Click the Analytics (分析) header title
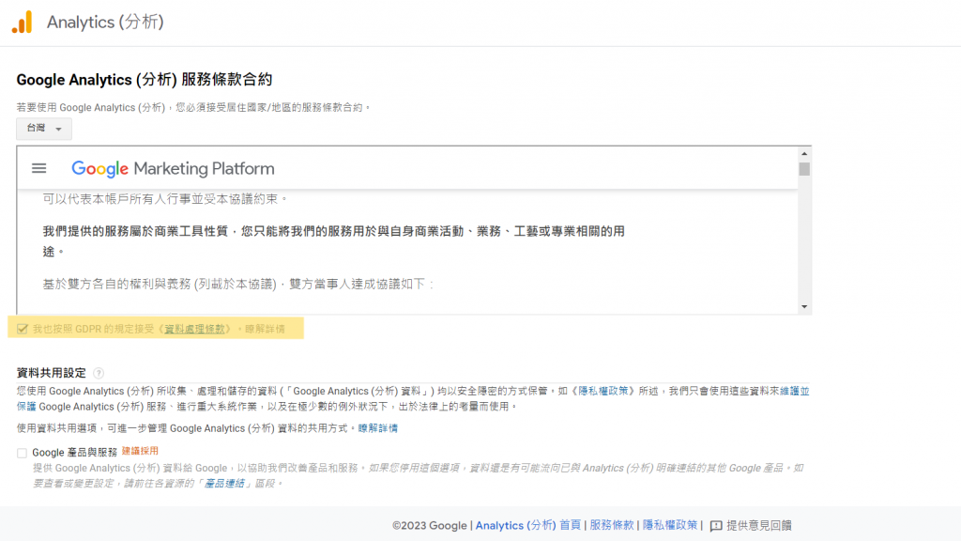Image resolution: width=961 pixels, height=541 pixels. (x=105, y=23)
